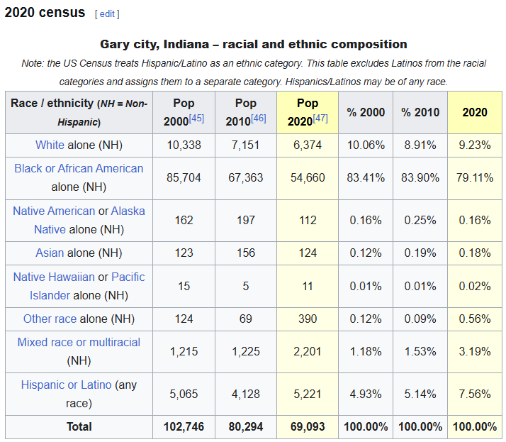Click the total cell showing 69,093
This screenshot has width=506, height=442.
(308, 427)
